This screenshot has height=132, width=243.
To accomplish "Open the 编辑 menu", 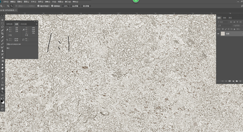I will pos(13,2).
